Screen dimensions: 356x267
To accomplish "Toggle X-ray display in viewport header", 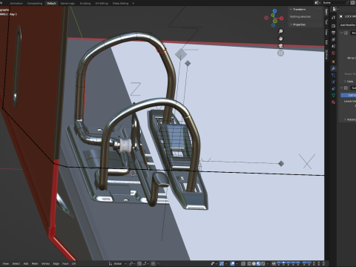I will (x=243, y=263).
